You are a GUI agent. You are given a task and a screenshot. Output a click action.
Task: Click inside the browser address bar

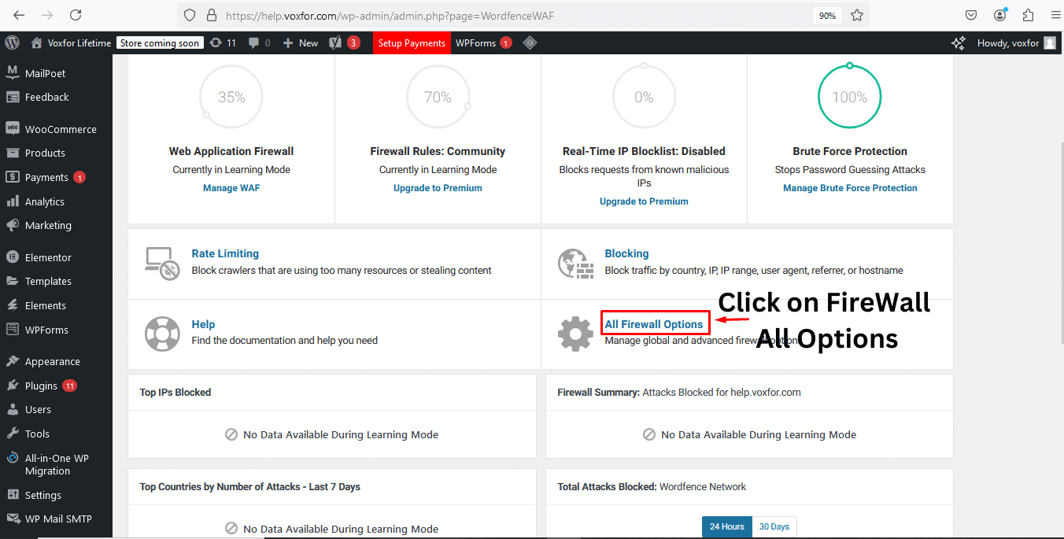pyautogui.click(x=472, y=15)
